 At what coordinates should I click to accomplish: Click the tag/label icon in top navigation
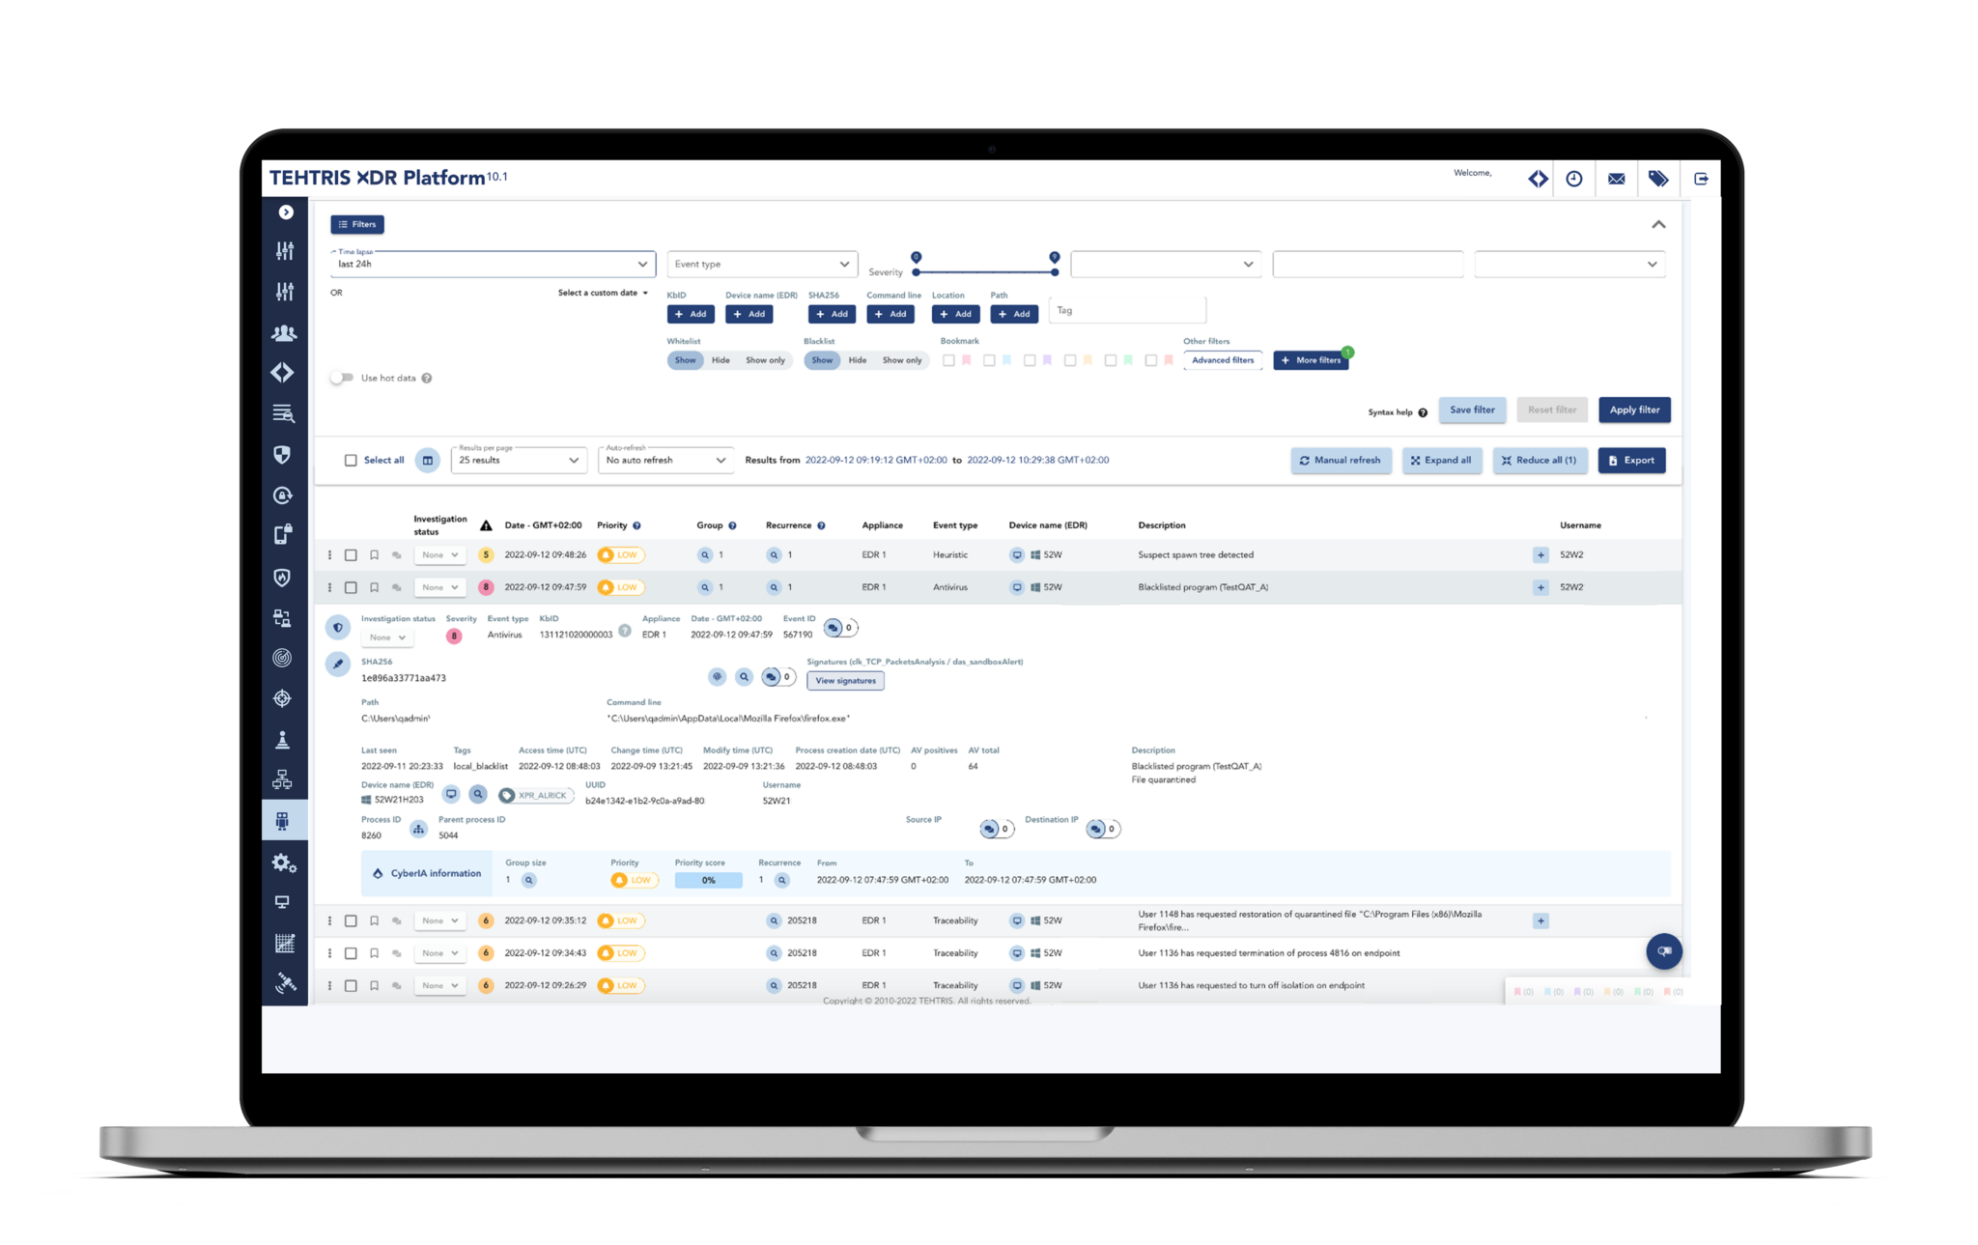(1656, 177)
